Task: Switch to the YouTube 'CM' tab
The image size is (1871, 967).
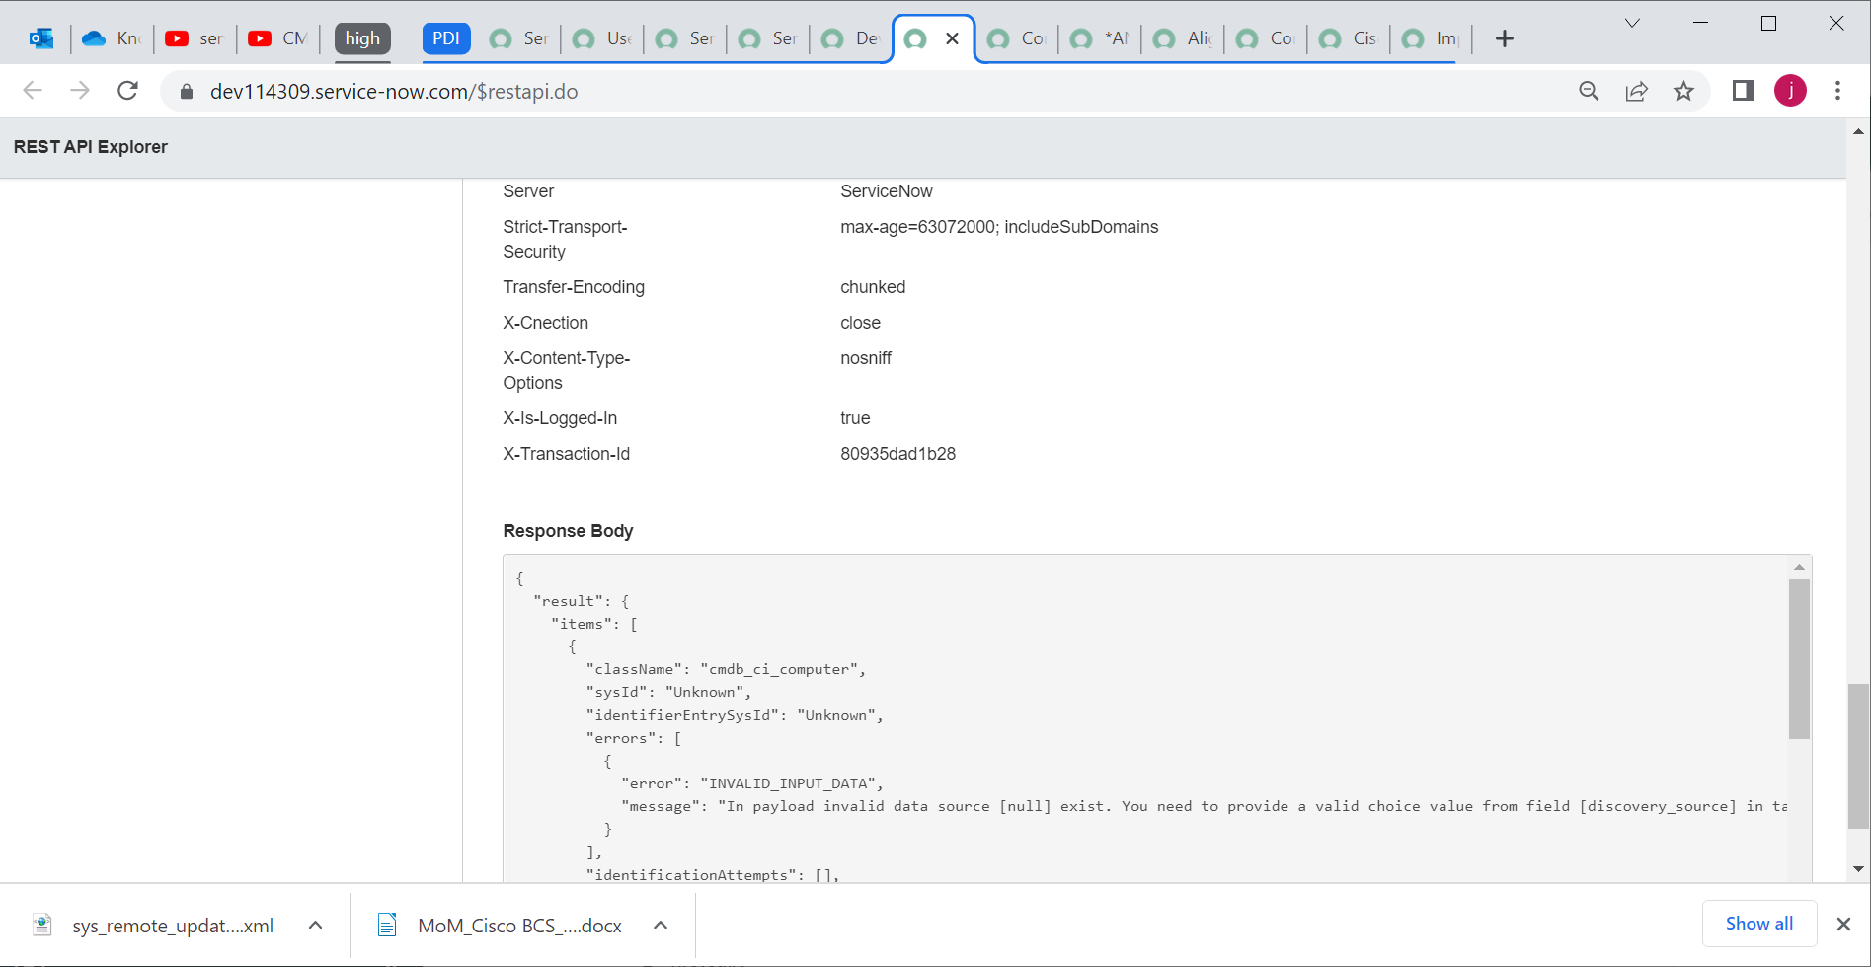Action: coord(276,38)
